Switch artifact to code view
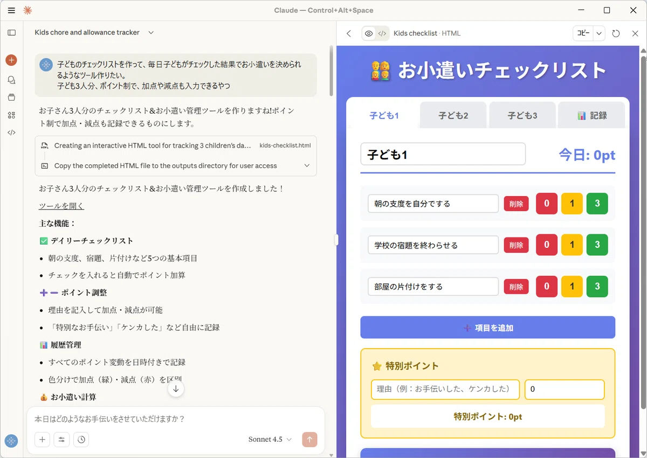Image resolution: width=647 pixels, height=458 pixels. click(382, 33)
